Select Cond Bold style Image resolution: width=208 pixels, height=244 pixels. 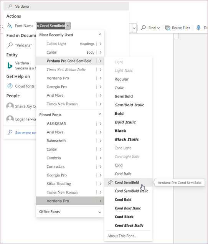click(128, 199)
